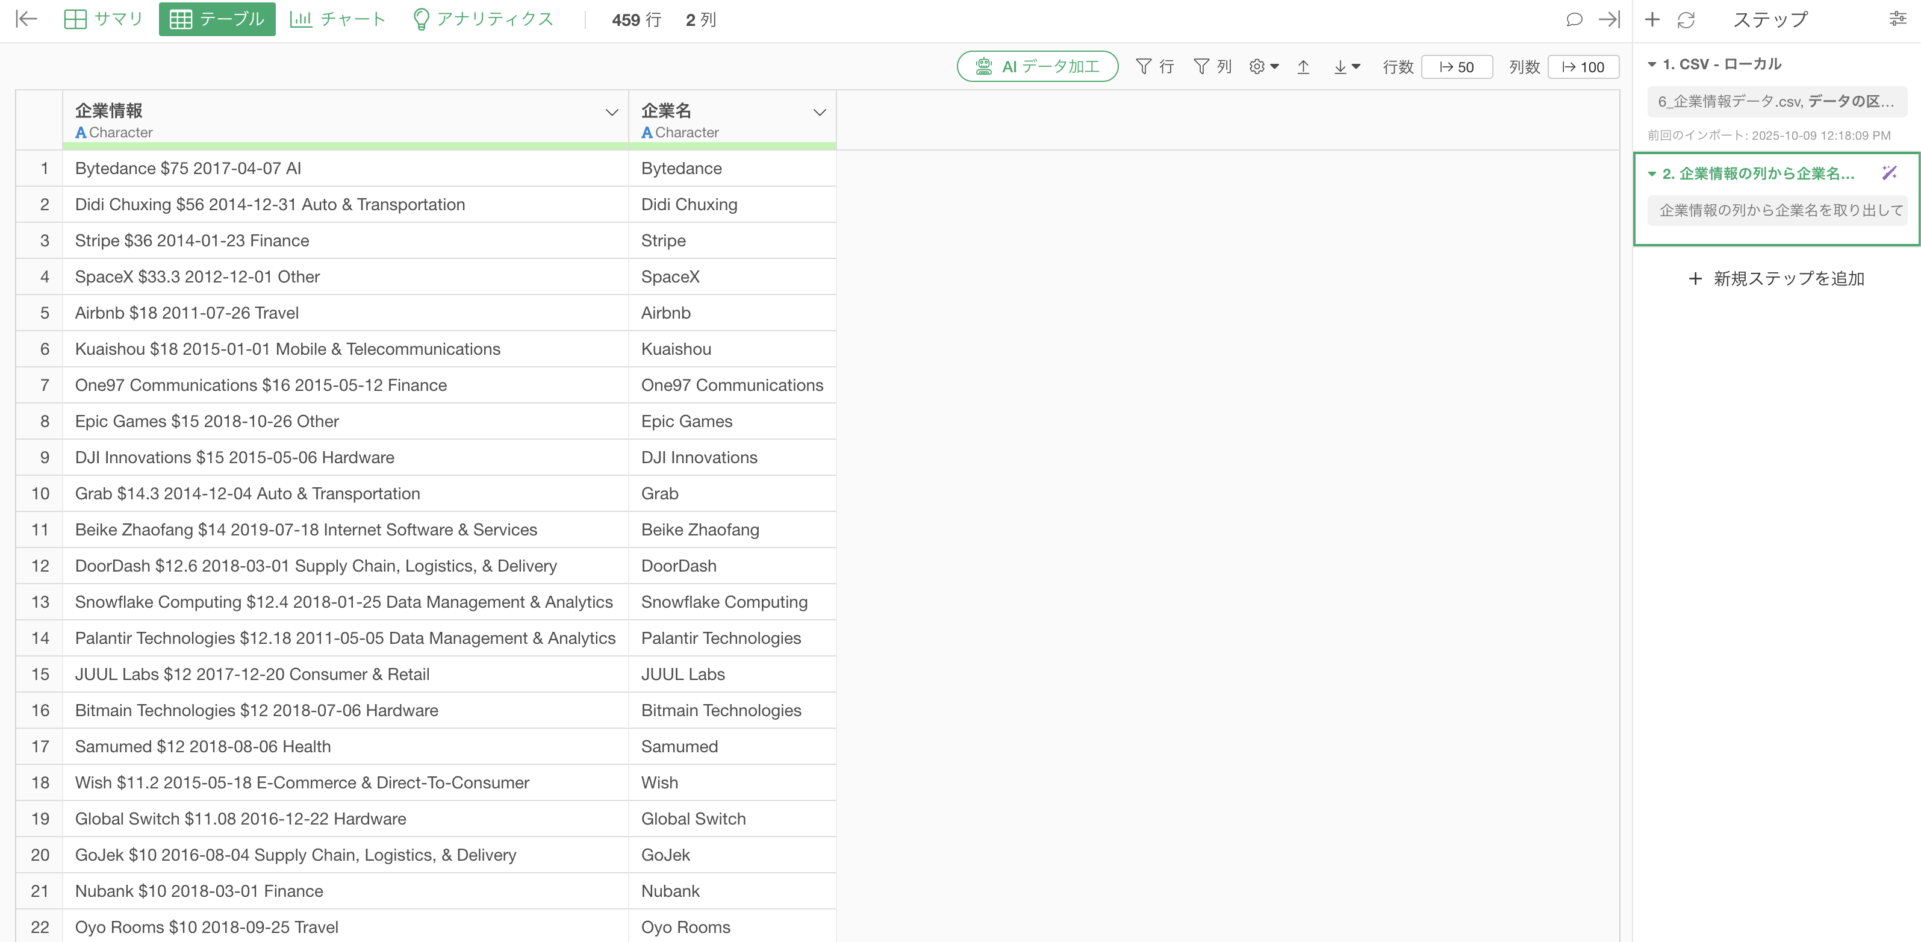Open the download arrow dropdown

click(1346, 67)
